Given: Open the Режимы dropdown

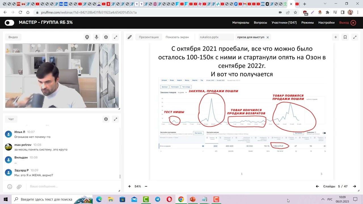Looking at the screenshot, I should [x=307, y=22].
